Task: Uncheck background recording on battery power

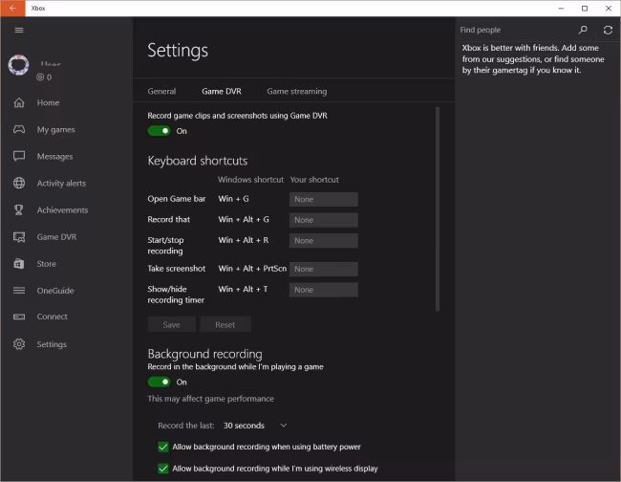Action: point(163,447)
